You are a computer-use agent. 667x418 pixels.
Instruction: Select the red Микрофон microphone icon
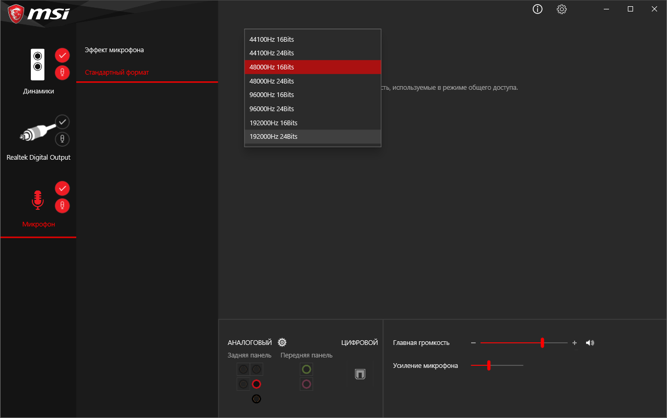[37, 200]
